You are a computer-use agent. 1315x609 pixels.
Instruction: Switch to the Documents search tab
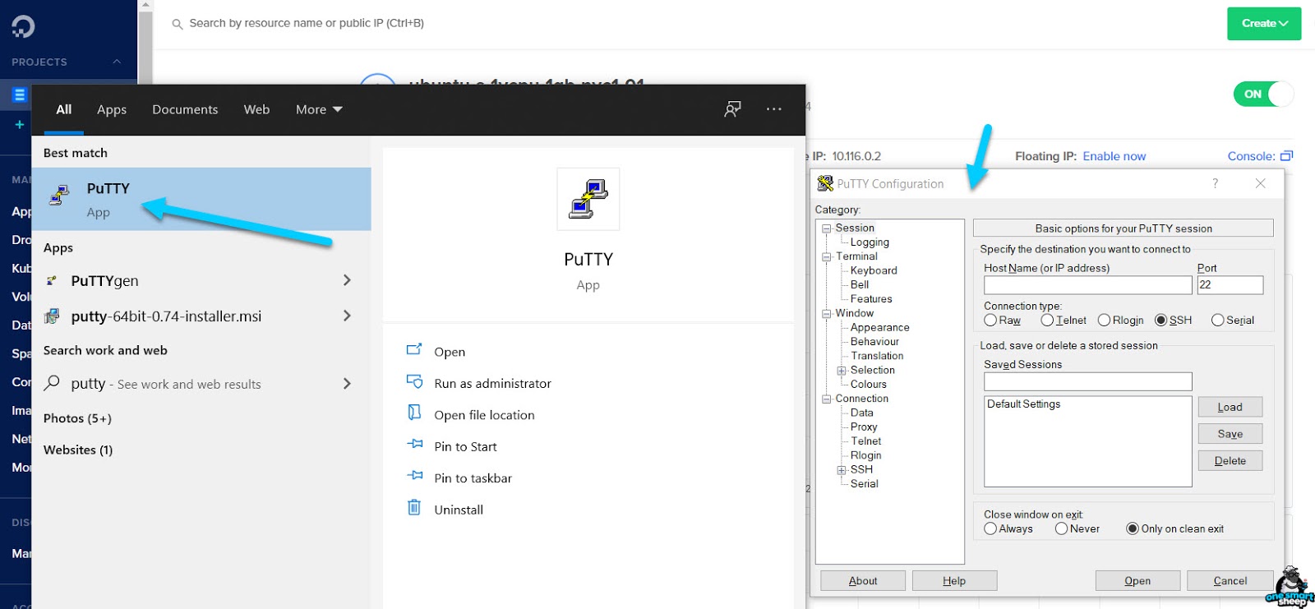(185, 109)
